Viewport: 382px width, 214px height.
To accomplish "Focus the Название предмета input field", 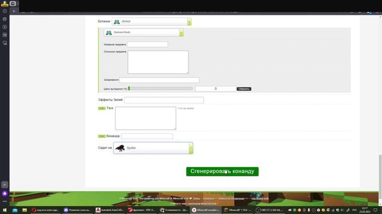I will coord(147,45).
